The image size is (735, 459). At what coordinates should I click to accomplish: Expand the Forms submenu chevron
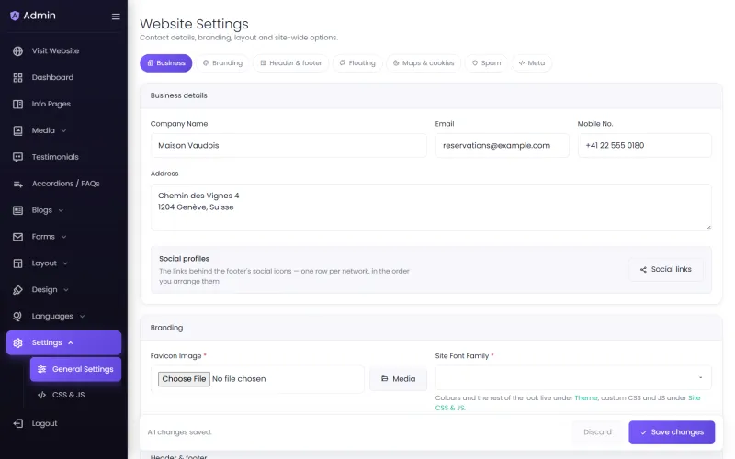pyautogui.click(x=63, y=237)
